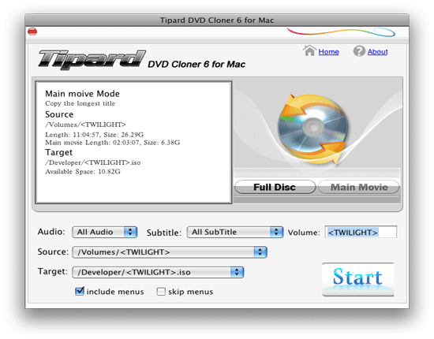The width and height of the screenshot is (434, 339).
Task: Enable the include menus checkbox
Action: coord(80,291)
